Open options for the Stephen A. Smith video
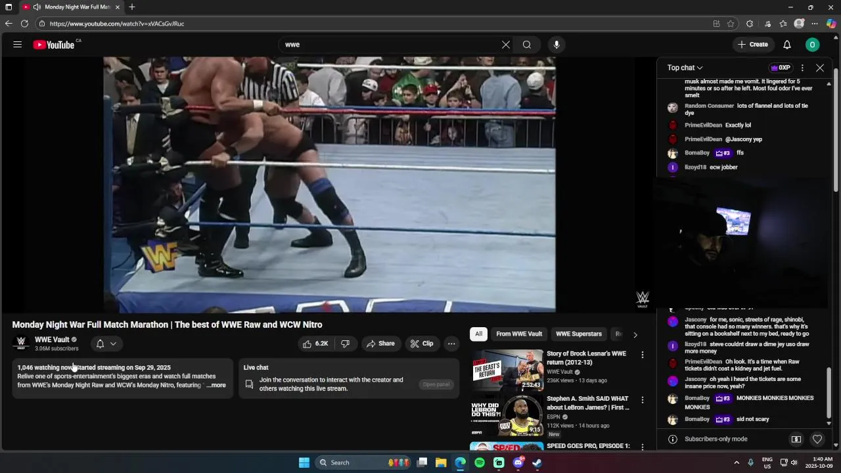 coord(643,400)
